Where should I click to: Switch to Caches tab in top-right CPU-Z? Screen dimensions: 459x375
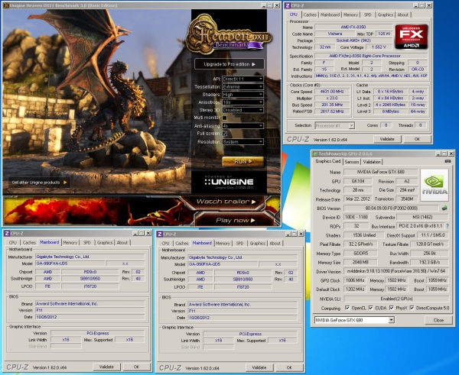point(310,15)
